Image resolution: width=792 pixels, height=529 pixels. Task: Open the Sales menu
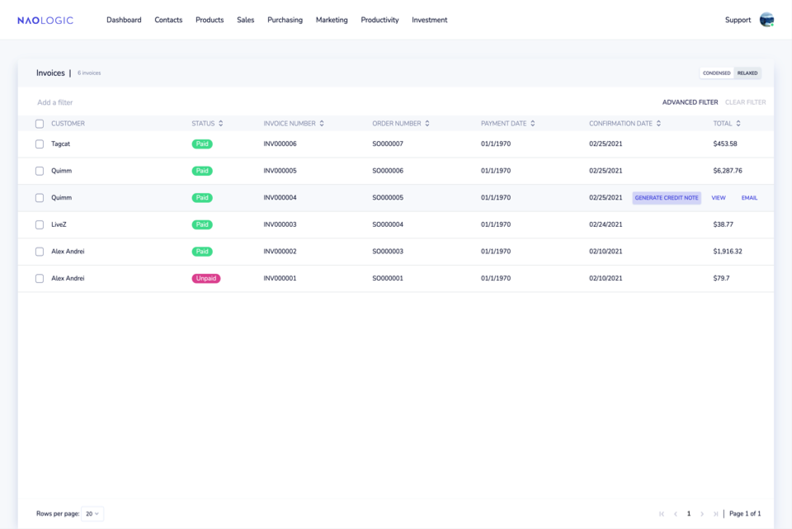(245, 20)
